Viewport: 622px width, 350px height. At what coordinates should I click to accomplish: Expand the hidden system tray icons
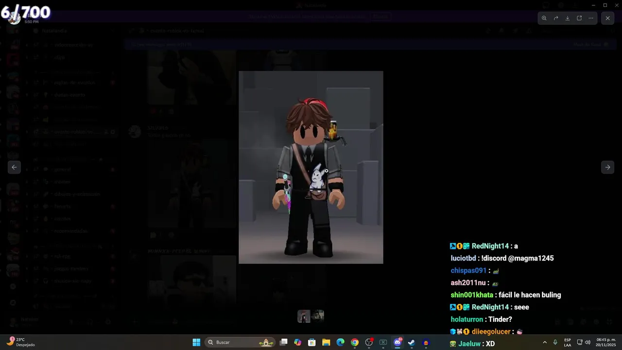[x=544, y=342]
